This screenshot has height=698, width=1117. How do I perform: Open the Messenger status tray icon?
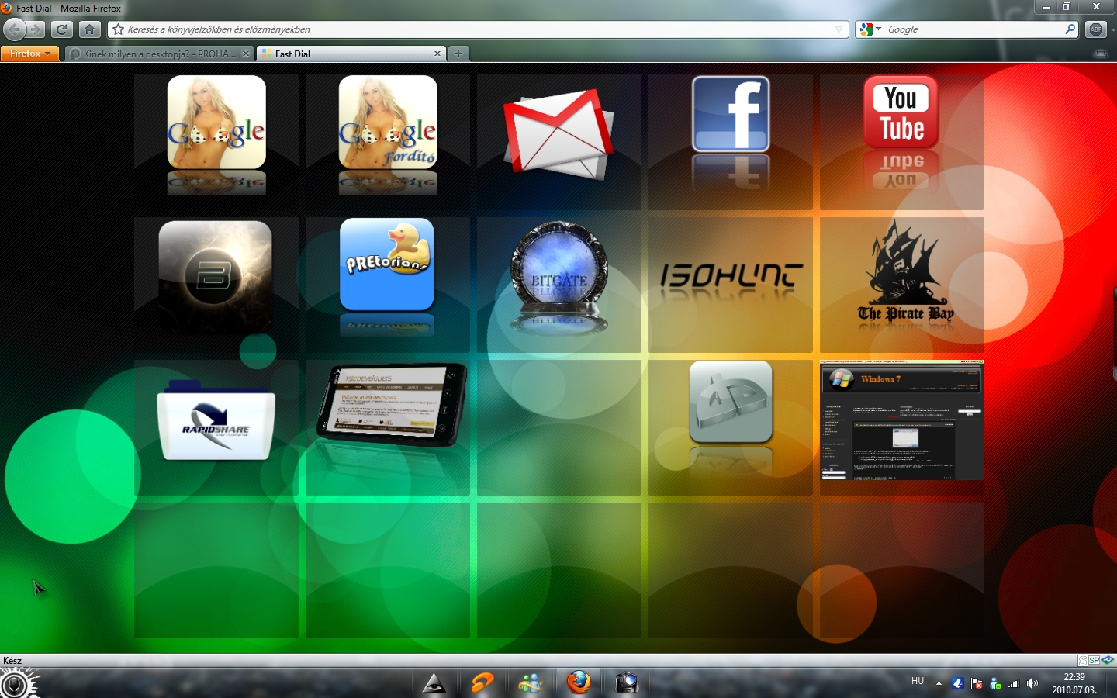click(x=995, y=683)
